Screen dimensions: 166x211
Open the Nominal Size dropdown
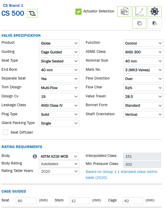click(143, 61)
